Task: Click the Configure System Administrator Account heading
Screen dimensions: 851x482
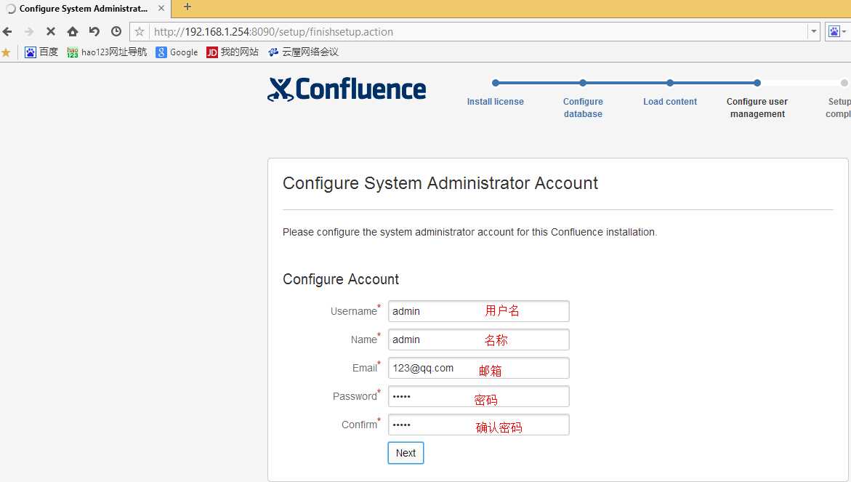Action: click(x=440, y=183)
